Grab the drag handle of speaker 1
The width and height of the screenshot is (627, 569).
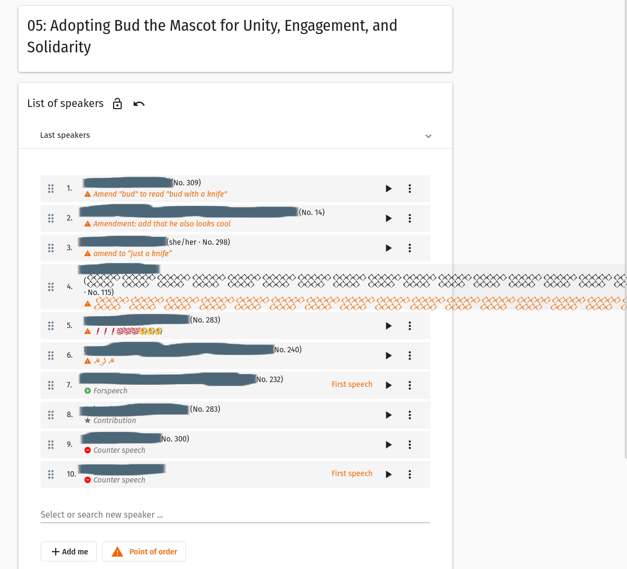pyautogui.click(x=51, y=188)
